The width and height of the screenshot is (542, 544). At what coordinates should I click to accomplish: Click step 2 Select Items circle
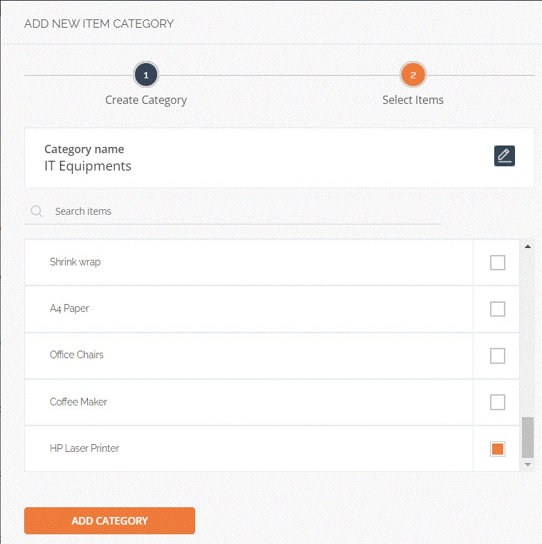pyautogui.click(x=413, y=75)
